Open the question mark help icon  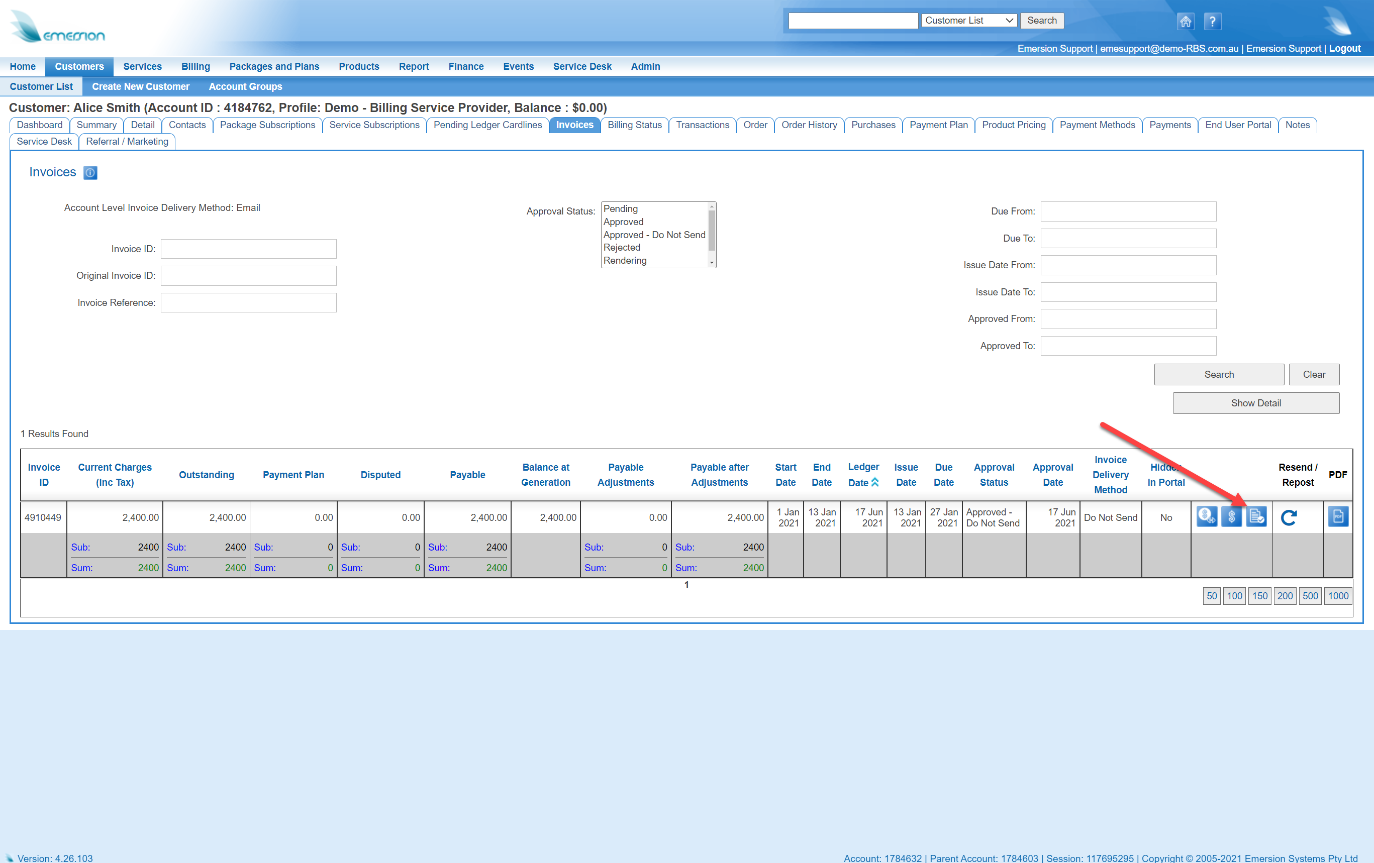click(x=1212, y=22)
